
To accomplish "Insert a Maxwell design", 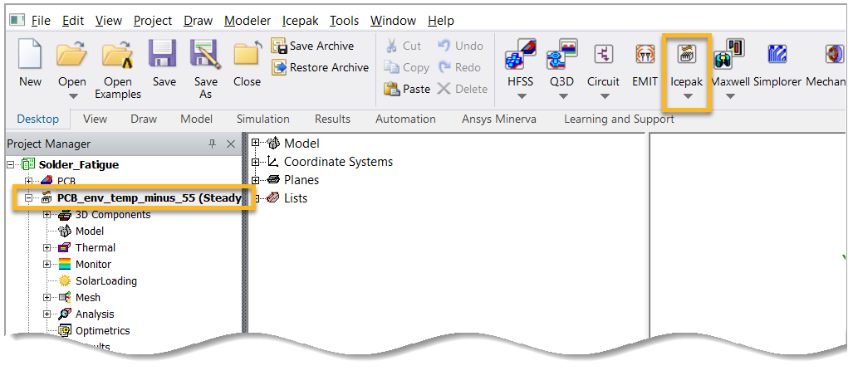I will [729, 55].
